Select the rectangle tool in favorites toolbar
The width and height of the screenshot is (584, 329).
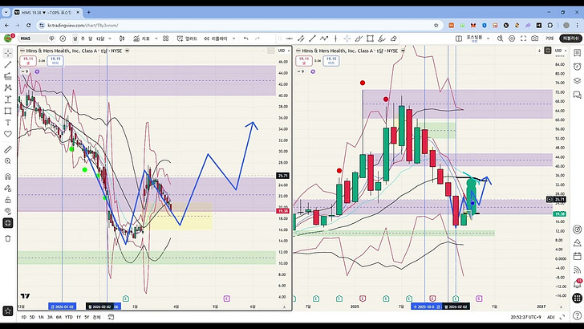pyautogui.click(x=371, y=39)
